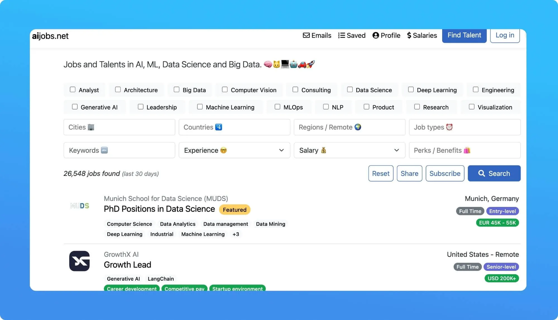Screen dimensions: 558x320
Task: Click the Perks / Benefits field
Action: click(x=465, y=150)
